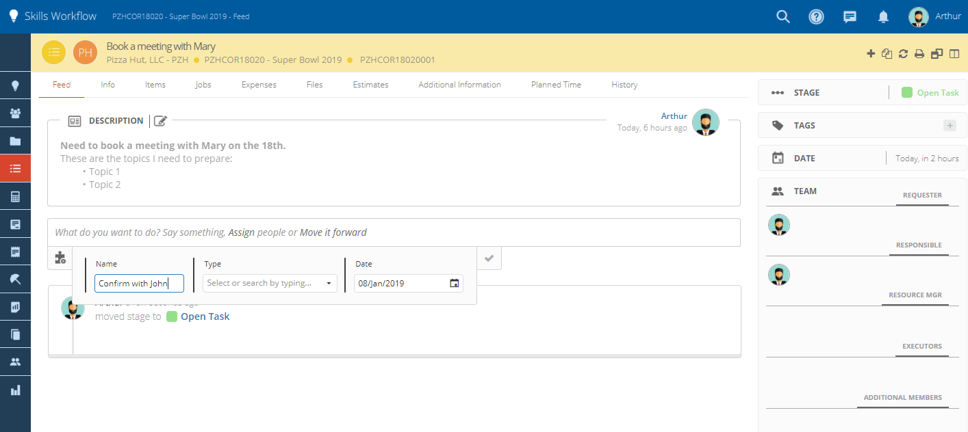Click the folder icon in left sidebar
Image resolution: width=968 pixels, height=432 pixels.
pyautogui.click(x=15, y=141)
